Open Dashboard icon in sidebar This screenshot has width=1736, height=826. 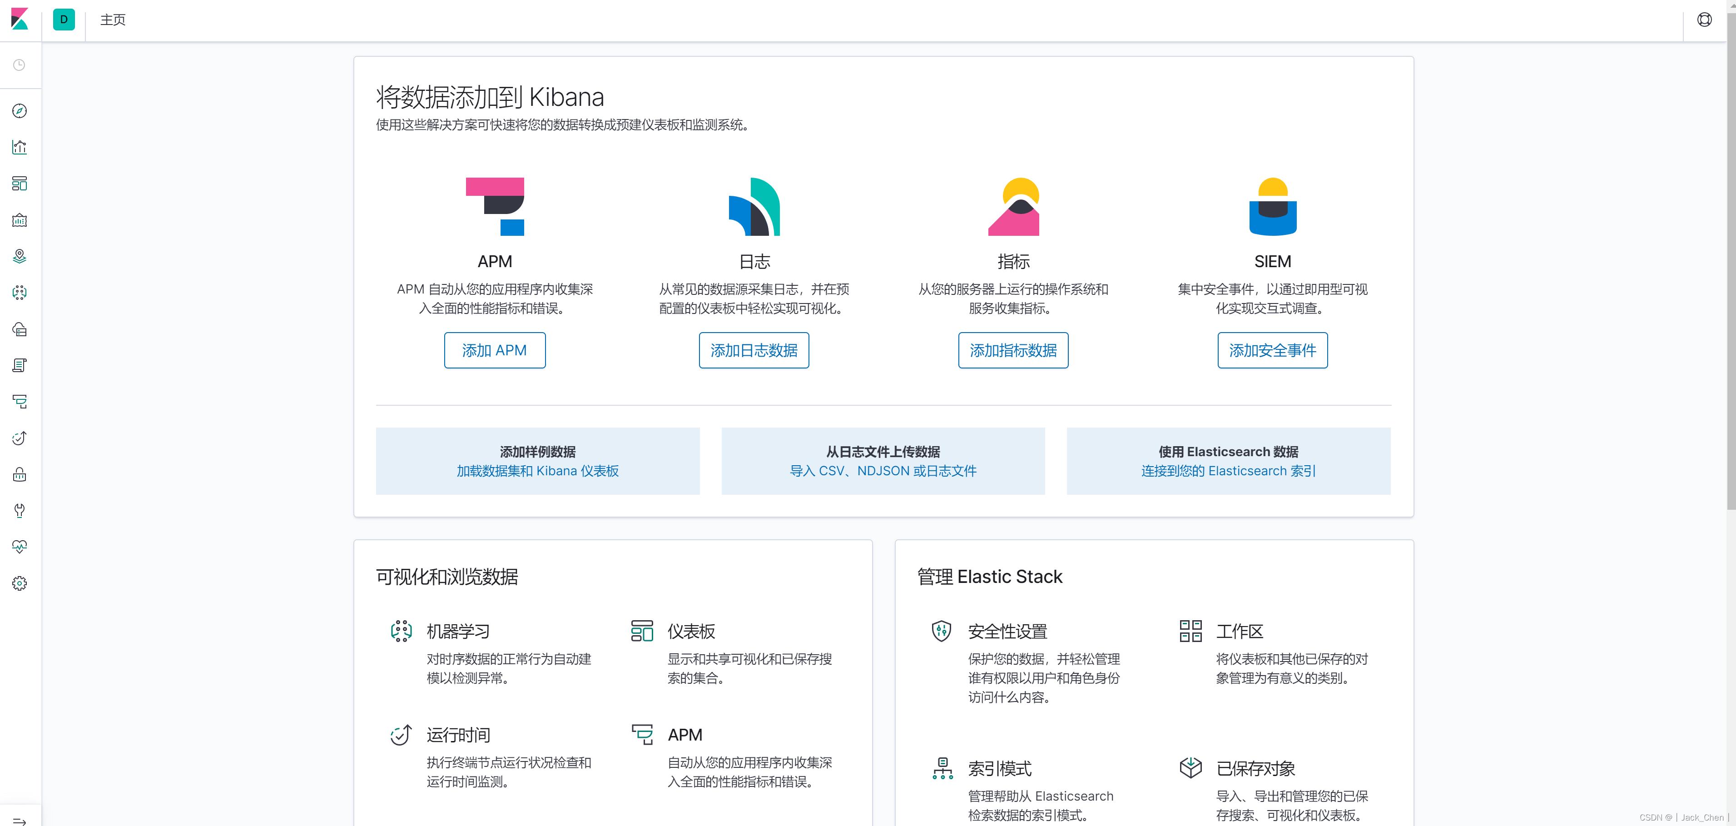20,184
